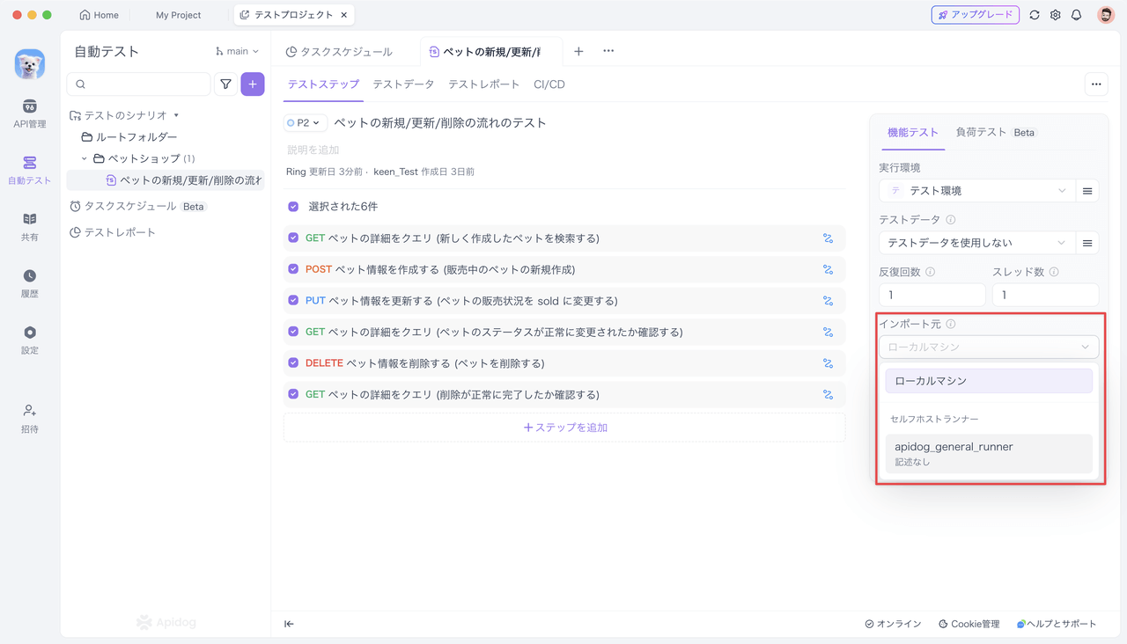Open 実行環境 management list icon
This screenshot has height=644, width=1127.
pyautogui.click(x=1087, y=191)
